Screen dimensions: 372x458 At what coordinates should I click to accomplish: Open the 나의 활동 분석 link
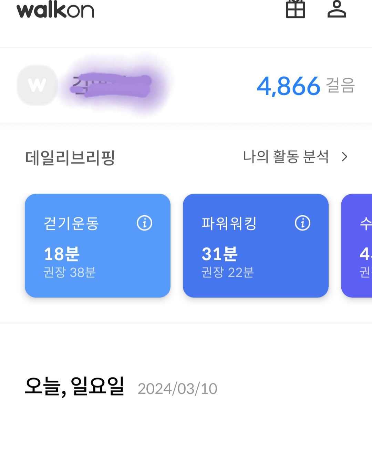[x=286, y=157]
